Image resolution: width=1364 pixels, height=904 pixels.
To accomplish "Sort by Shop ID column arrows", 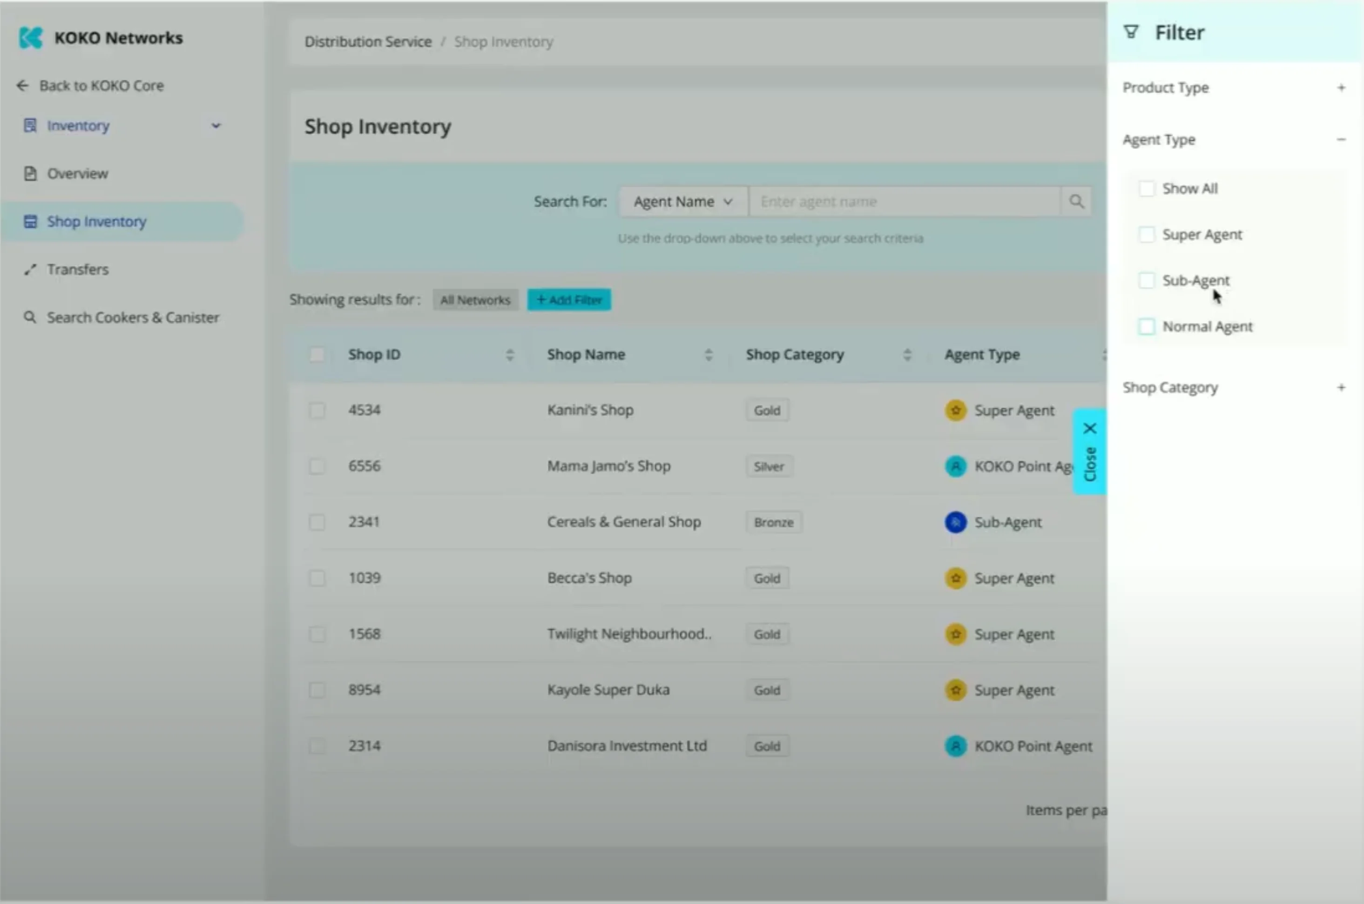I will tap(510, 355).
